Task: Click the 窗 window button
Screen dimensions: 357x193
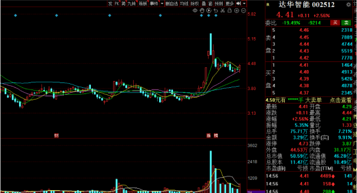Action: pyautogui.click(x=210, y=3)
